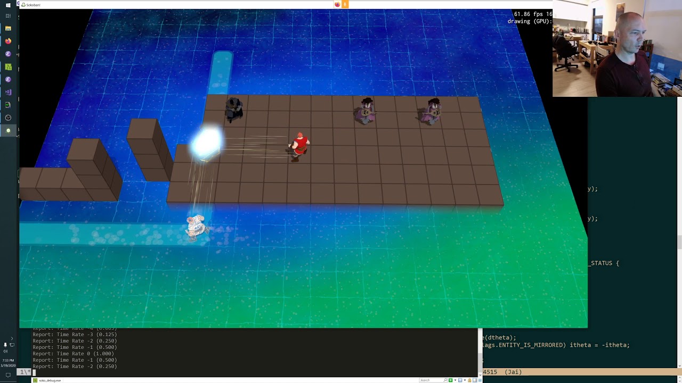The image size is (682, 383).
Task: Open the Windows notification center icon
Action: [8, 375]
